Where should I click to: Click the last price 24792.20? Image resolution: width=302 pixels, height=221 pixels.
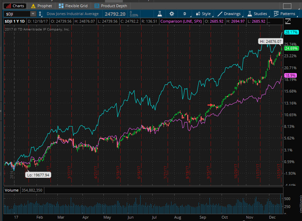[115, 14]
